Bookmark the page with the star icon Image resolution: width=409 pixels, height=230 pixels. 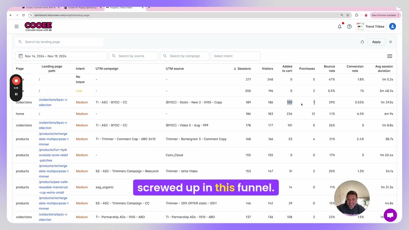pos(348,15)
